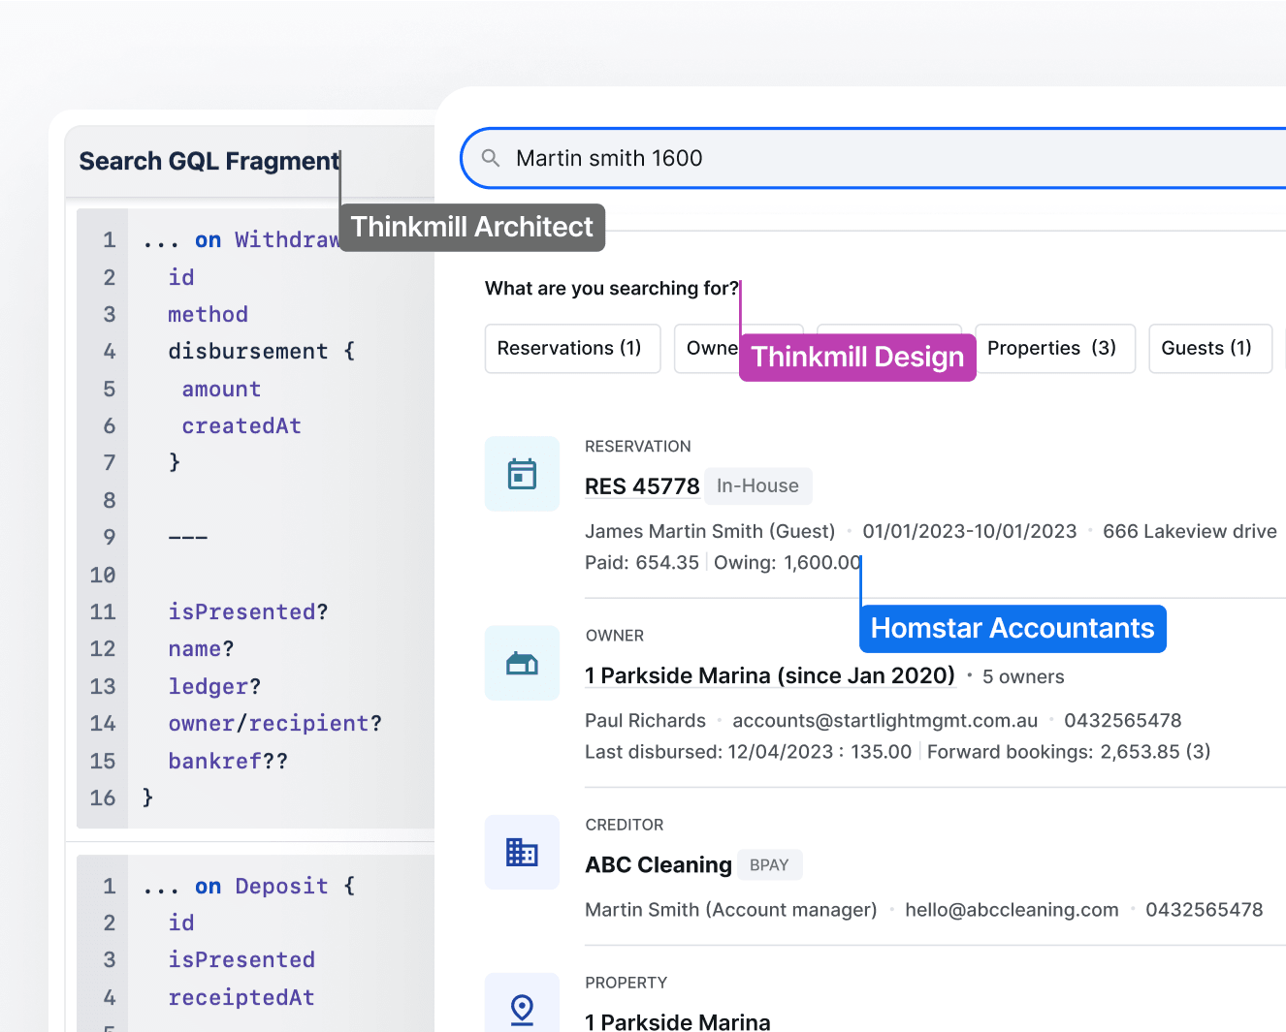This screenshot has height=1032, width=1286.
Task: Click the Owing: 1,600.00 amount
Action: point(788,562)
